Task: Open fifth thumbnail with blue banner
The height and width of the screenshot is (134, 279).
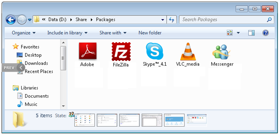Action: tap(174, 120)
